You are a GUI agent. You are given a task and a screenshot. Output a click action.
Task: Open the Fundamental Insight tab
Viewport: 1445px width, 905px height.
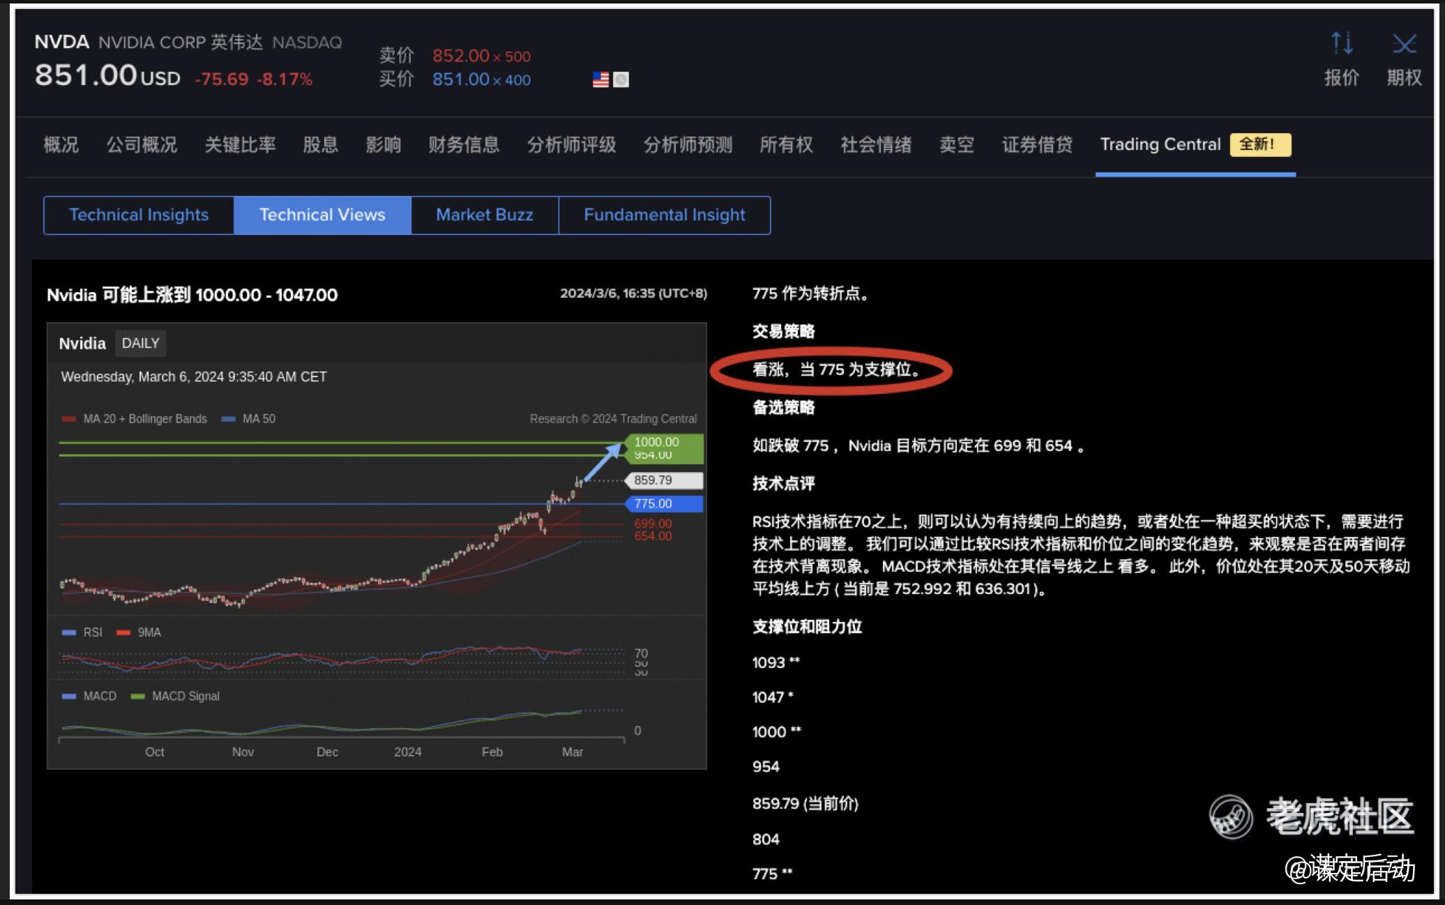664,215
